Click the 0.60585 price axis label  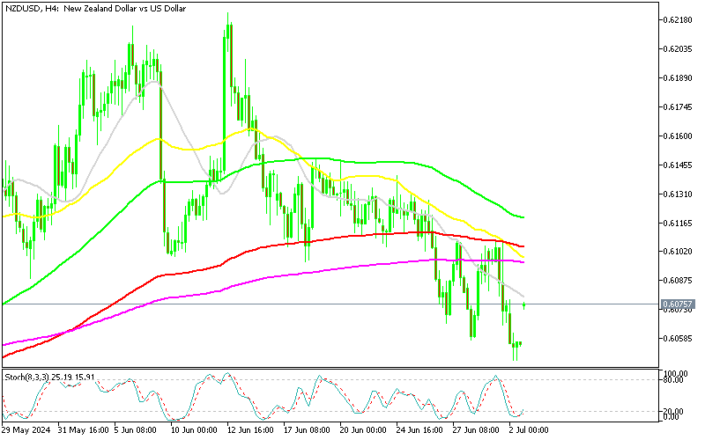[677, 338]
